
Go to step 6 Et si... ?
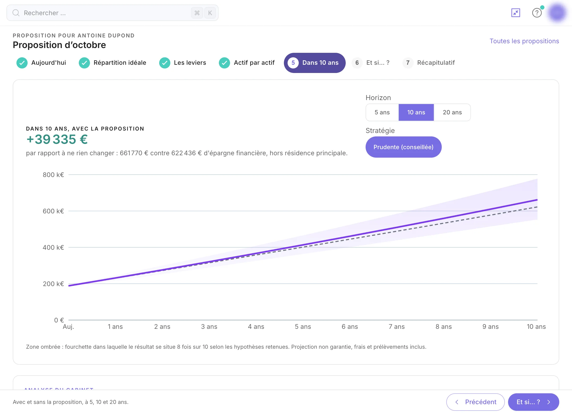pyautogui.click(x=371, y=63)
